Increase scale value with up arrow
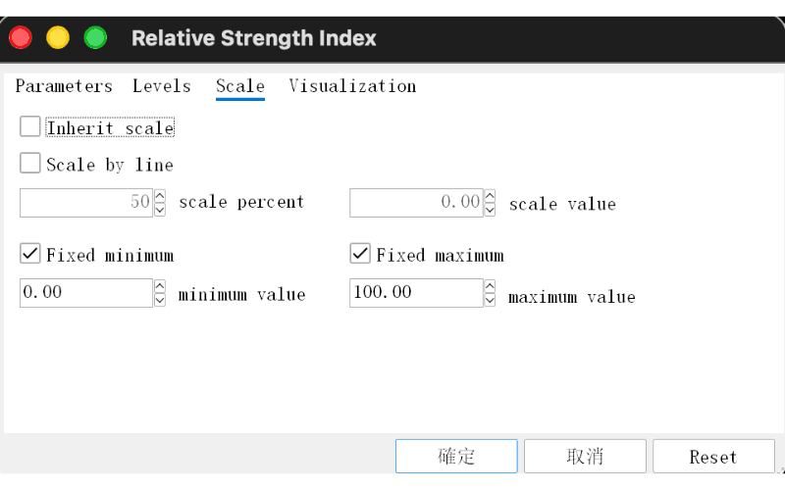Viewport: 785px width, 490px height. click(x=490, y=195)
